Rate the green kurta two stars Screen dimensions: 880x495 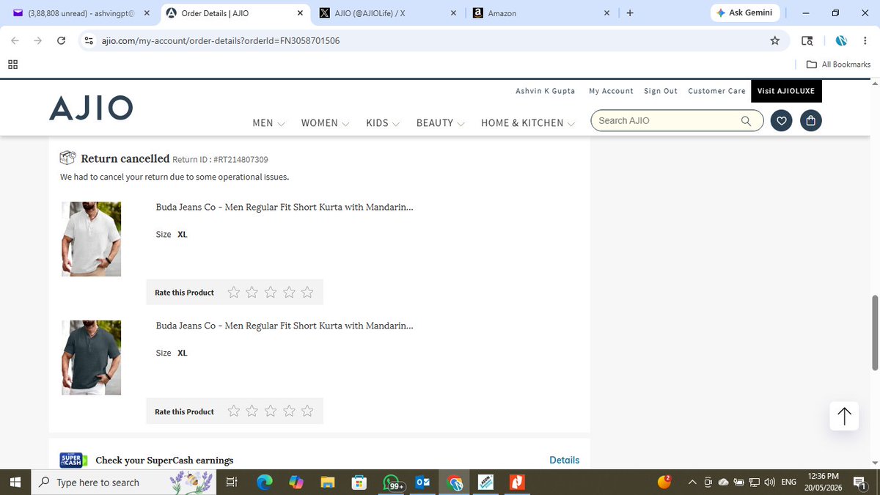coord(252,411)
